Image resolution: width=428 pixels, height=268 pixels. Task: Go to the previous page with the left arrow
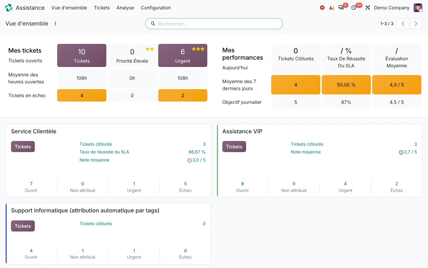[403, 24]
